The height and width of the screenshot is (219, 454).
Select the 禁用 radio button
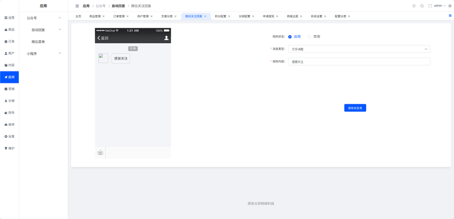[309, 37]
